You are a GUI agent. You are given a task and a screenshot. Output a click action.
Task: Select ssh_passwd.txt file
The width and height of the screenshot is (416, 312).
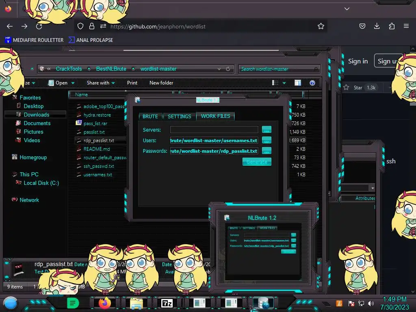tap(99, 166)
